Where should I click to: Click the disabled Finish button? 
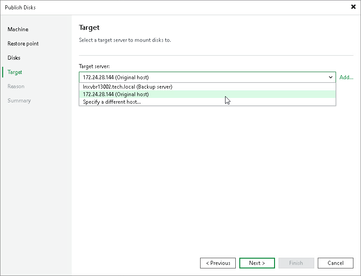pos(296,263)
